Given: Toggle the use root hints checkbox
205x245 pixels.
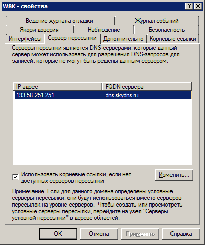Looking at the screenshot, I should click(15, 177).
